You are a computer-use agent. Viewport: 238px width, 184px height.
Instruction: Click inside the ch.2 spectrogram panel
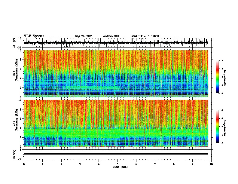[116, 123]
